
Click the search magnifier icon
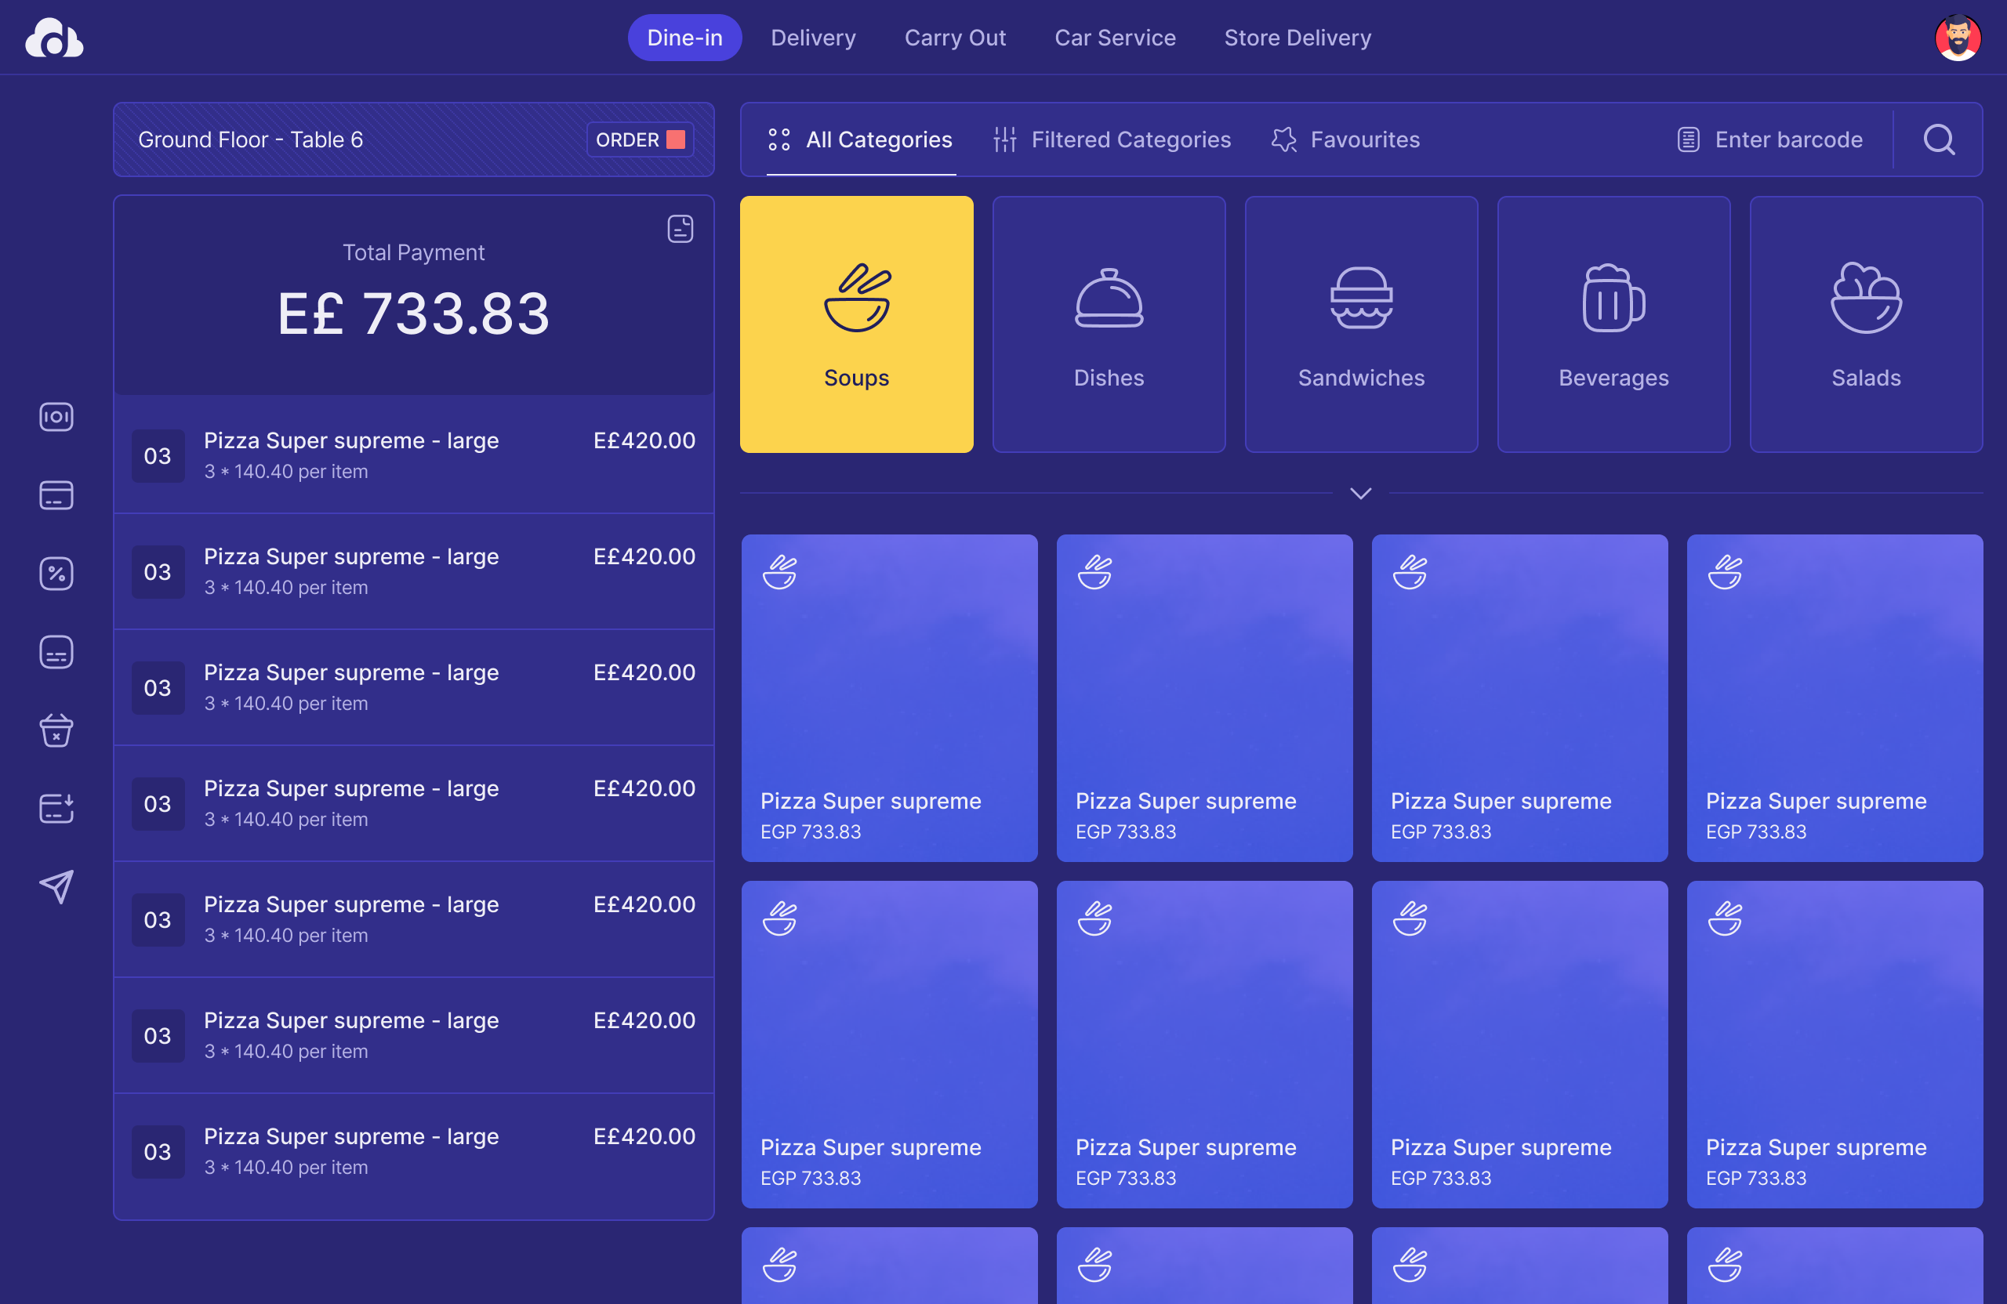coord(1939,140)
